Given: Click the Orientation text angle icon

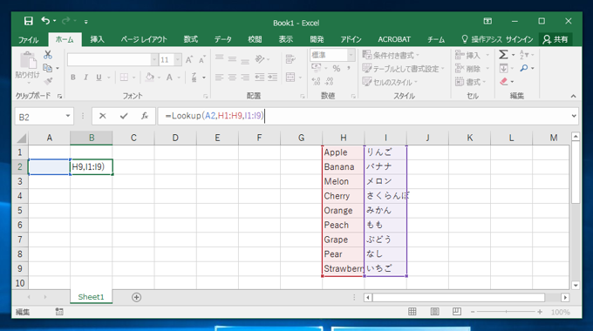Looking at the screenshot, I should 260,59.
